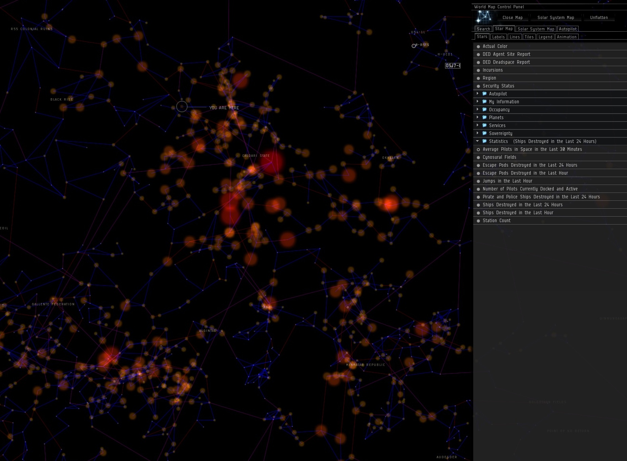Open the Animation sub-tab
Screen dimensions: 627x461
click(566, 37)
